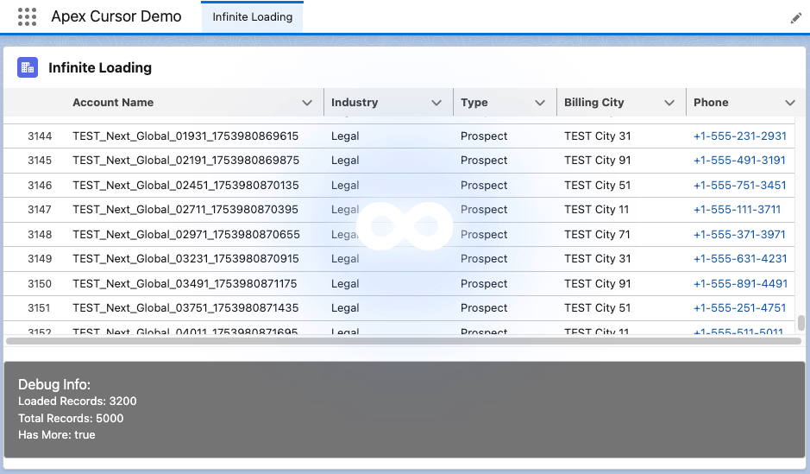Click the Infinite Loading account icon
810x474 pixels.
click(27, 68)
